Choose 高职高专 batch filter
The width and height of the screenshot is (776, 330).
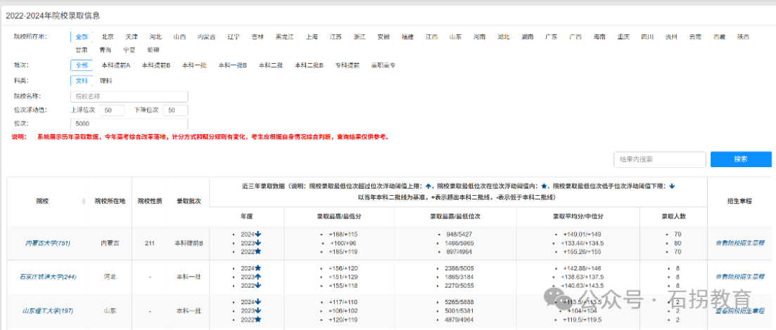[x=383, y=65]
